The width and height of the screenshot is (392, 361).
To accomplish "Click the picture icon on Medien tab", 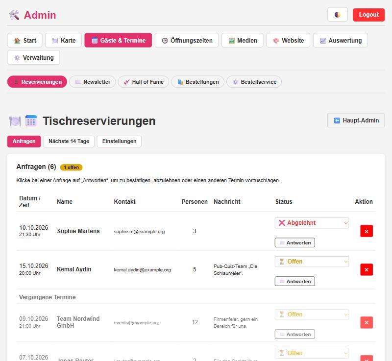I will [x=232, y=41].
